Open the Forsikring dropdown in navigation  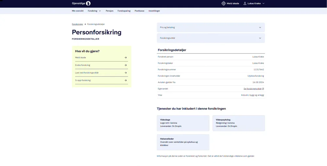(94, 11)
